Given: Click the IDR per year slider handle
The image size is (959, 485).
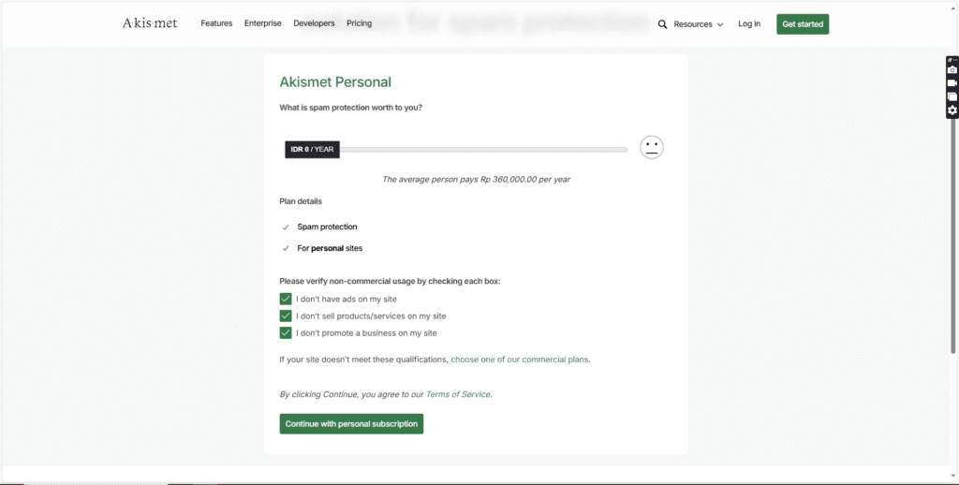Looking at the screenshot, I should tap(312, 149).
